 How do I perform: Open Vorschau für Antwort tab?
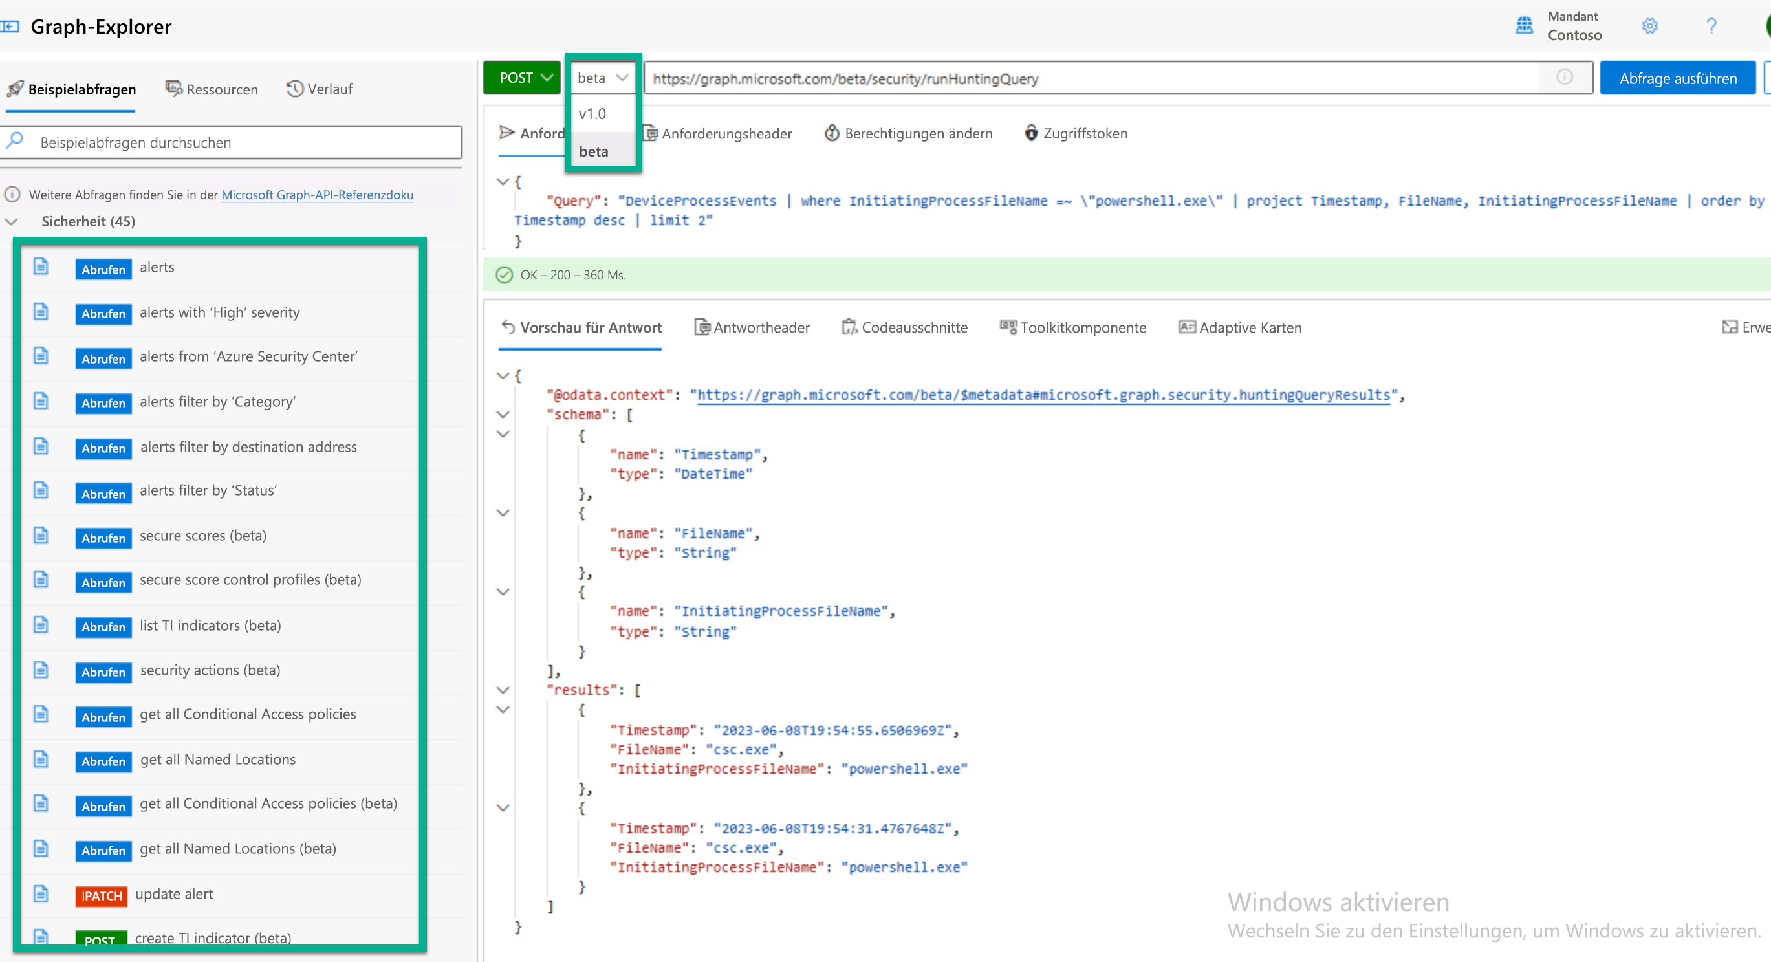tap(581, 327)
